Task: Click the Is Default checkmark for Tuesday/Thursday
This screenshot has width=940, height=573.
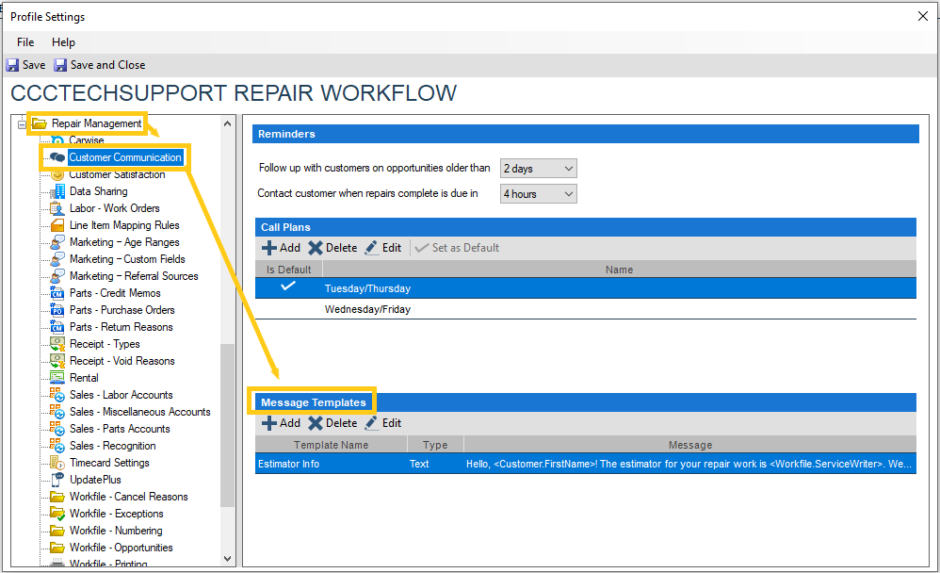Action: click(x=287, y=287)
